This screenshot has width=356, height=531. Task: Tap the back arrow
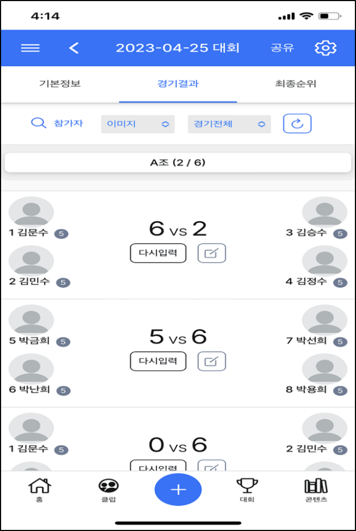[x=74, y=48]
